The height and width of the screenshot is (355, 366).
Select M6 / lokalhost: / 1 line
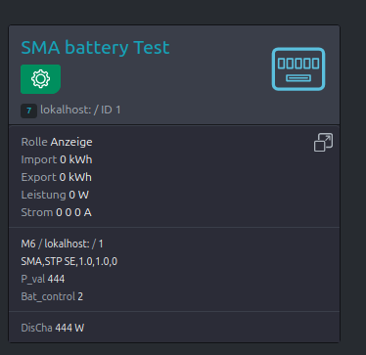62,244
